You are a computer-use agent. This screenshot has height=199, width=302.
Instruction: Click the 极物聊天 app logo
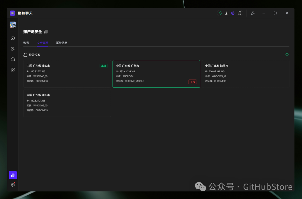(x=13, y=13)
